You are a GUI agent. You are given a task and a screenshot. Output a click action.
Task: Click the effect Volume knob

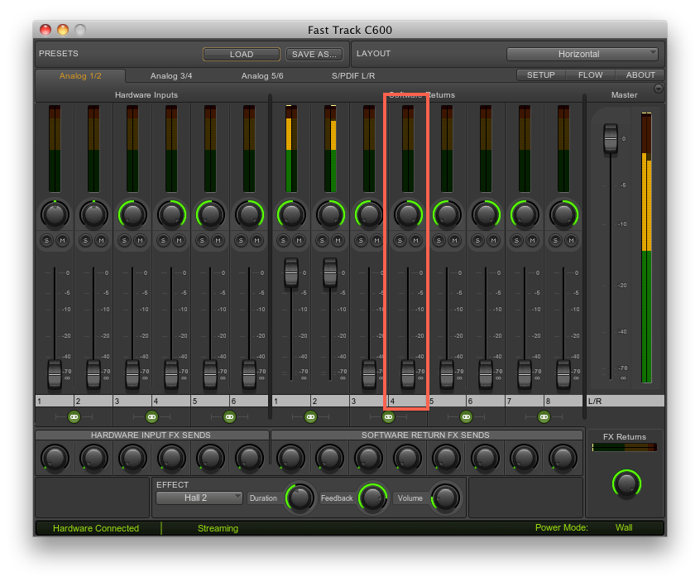coord(445,498)
